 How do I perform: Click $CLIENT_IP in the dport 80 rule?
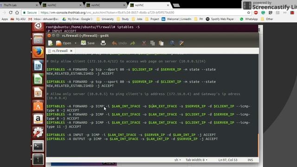point(142,70)
